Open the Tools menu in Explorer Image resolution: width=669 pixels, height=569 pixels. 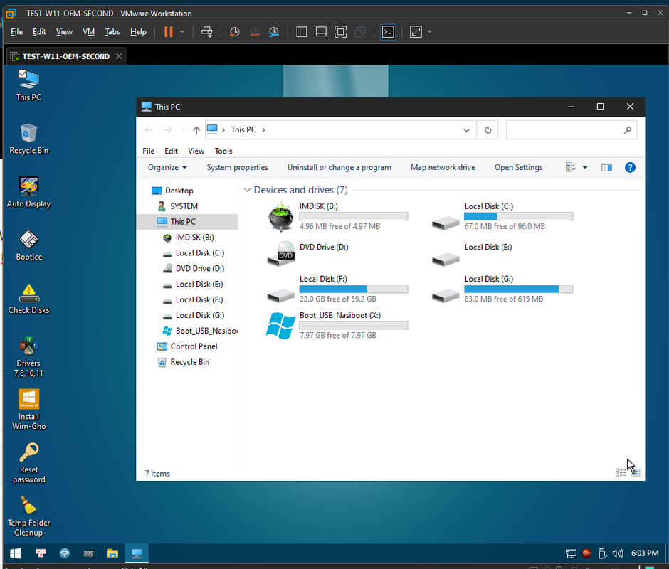(x=223, y=151)
